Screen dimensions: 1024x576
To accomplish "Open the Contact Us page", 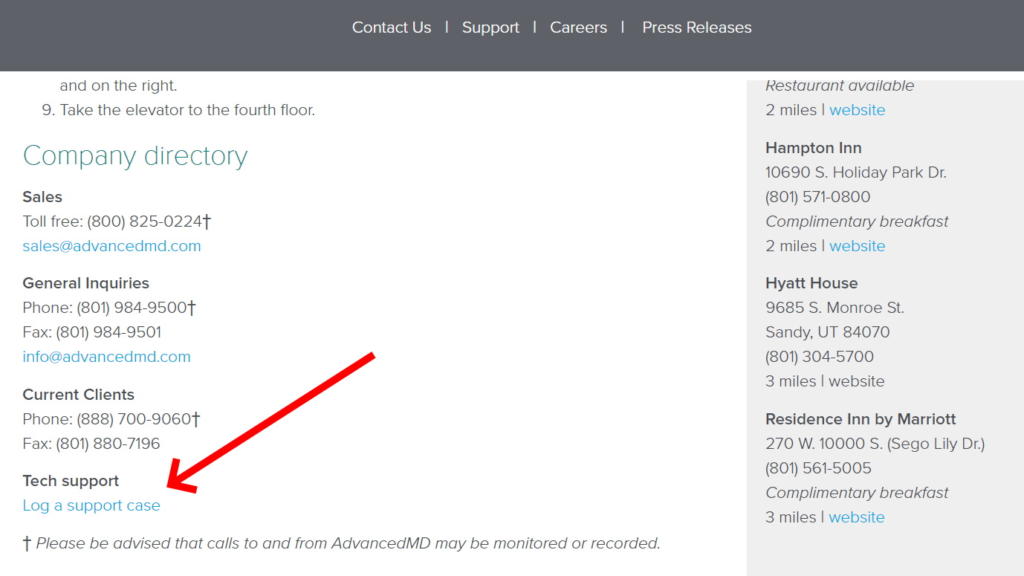I will pos(392,27).
